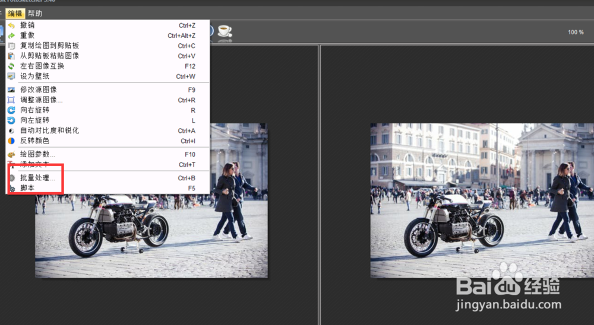Click the auto contrast icon
This screenshot has height=325, width=594.
11,130
